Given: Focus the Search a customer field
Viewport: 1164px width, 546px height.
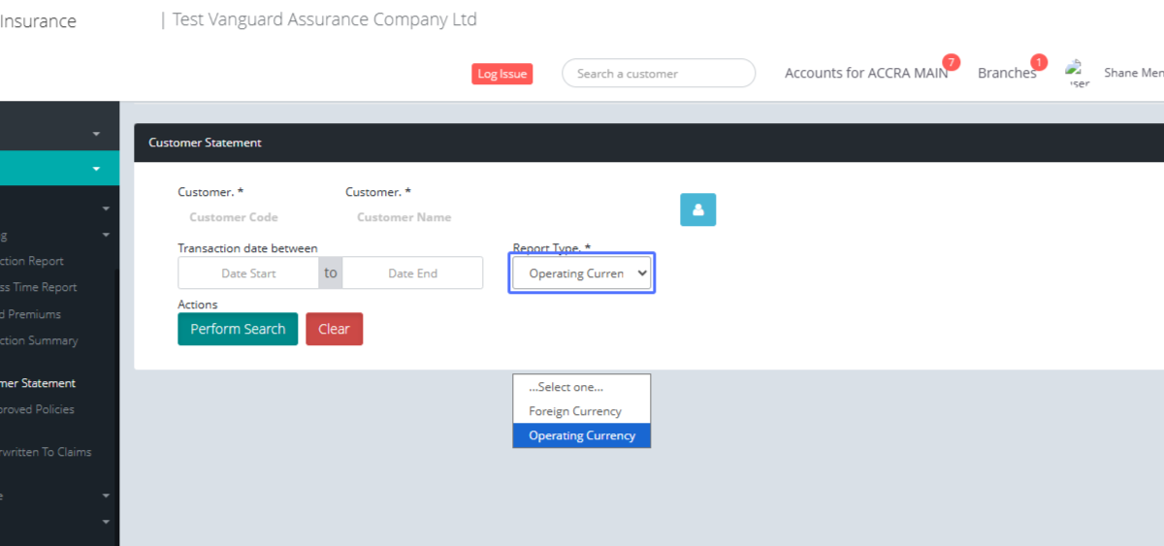Looking at the screenshot, I should coord(658,74).
